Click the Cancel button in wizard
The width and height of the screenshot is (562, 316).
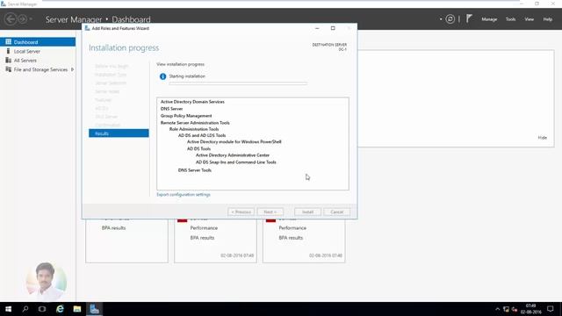click(x=336, y=212)
